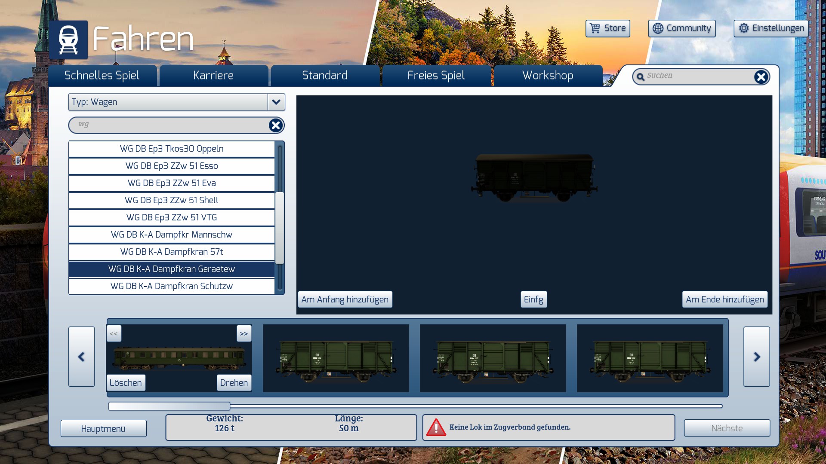This screenshot has width=826, height=464.
Task: Click Am Anfang hinzufügen button
Action: [345, 299]
